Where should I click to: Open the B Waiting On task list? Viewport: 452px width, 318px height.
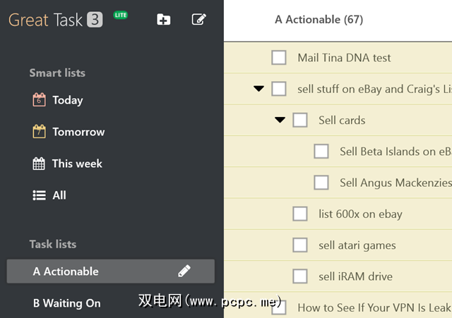[67, 303]
